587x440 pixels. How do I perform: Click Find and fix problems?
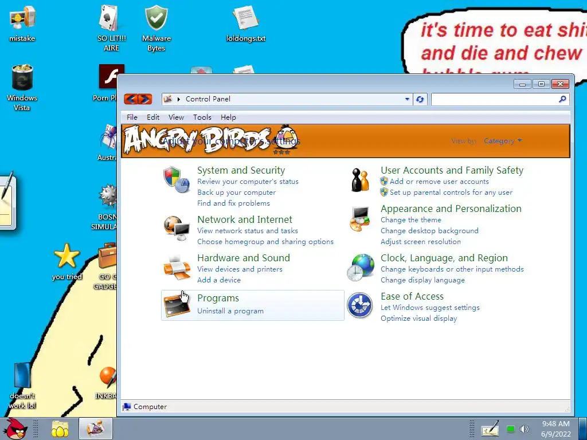(x=234, y=203)
